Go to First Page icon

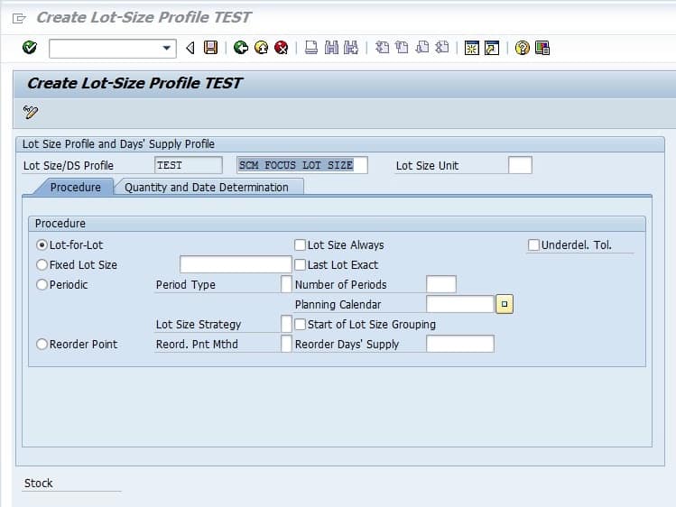tap(382, 48)
